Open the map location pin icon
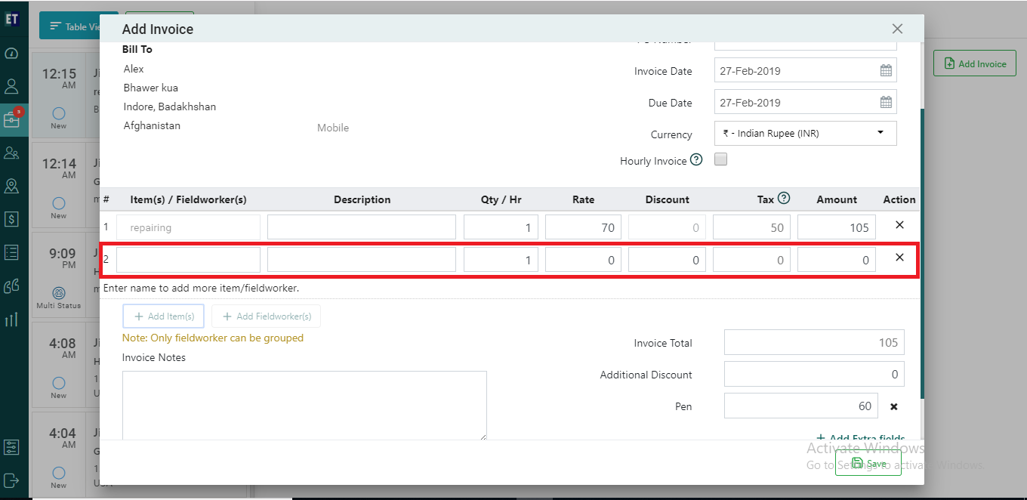The width and height of the screenshot is (1027, 500). pyautogui.click(x=11, y=186)
